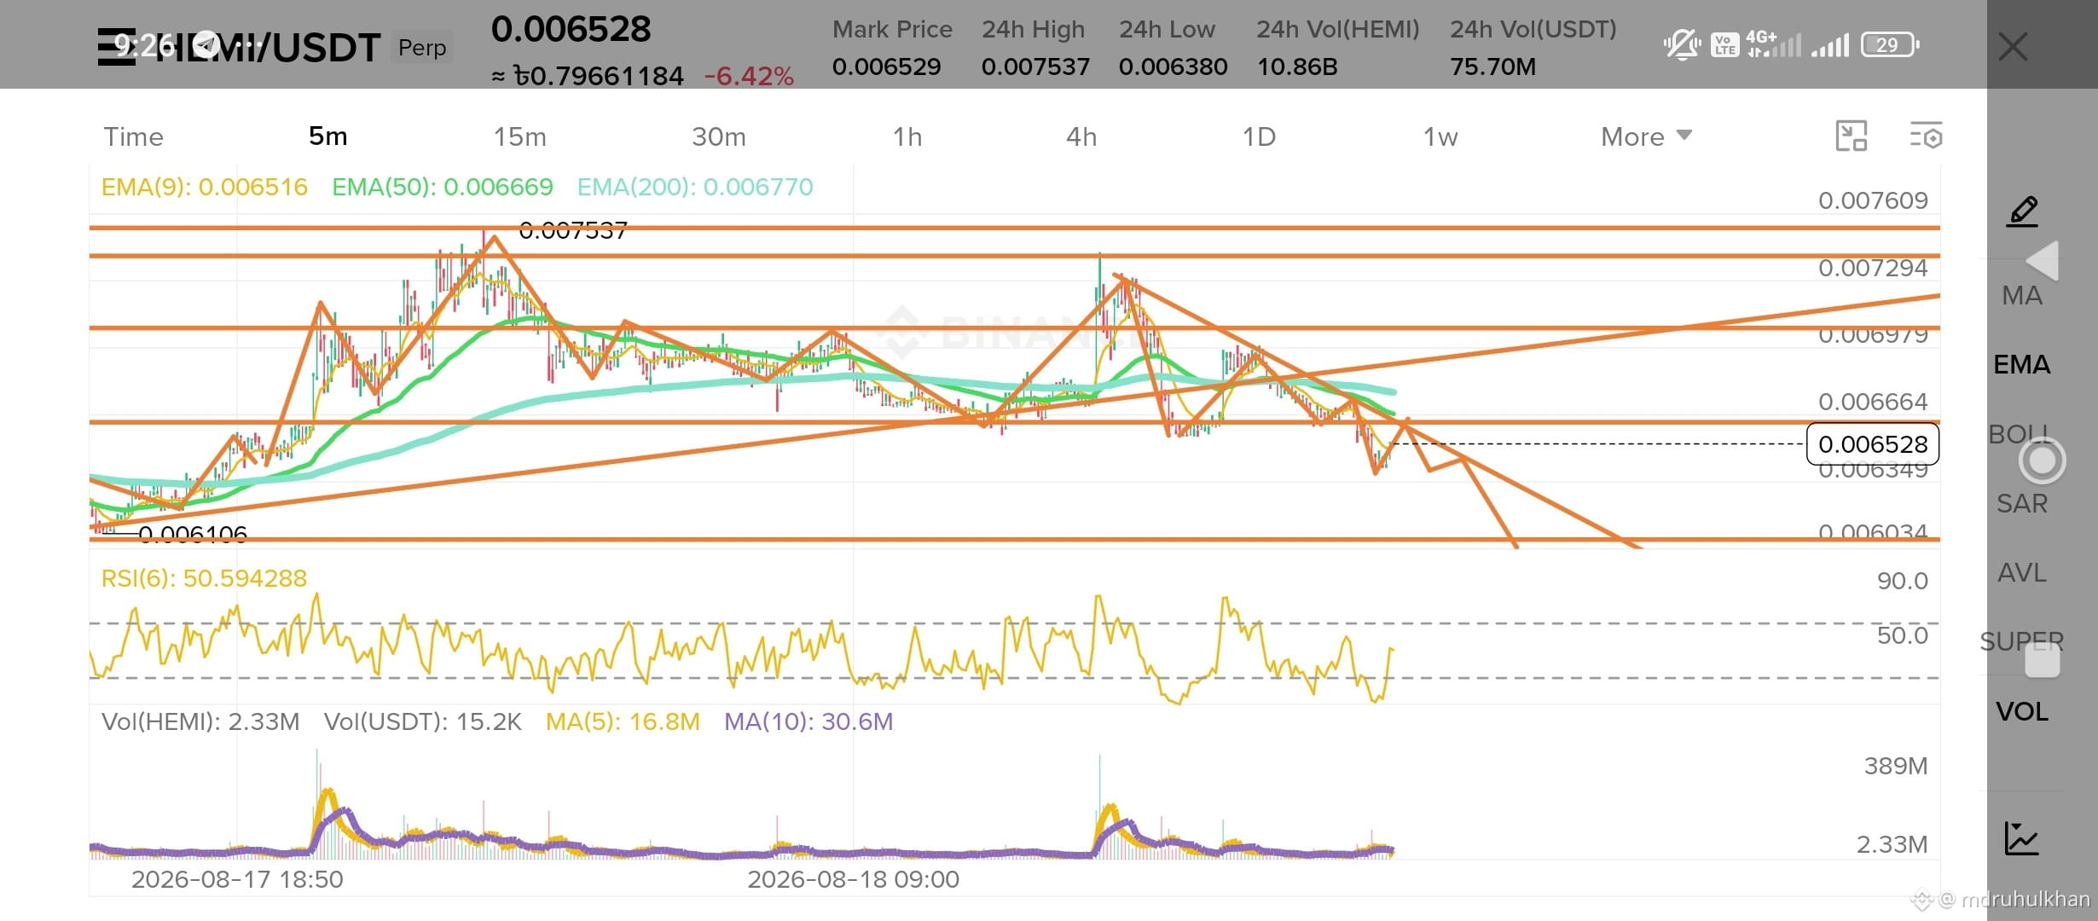Toggle the VOL indicator
This screenshot has width=2098, height=921.
[x=2022, y=711]
